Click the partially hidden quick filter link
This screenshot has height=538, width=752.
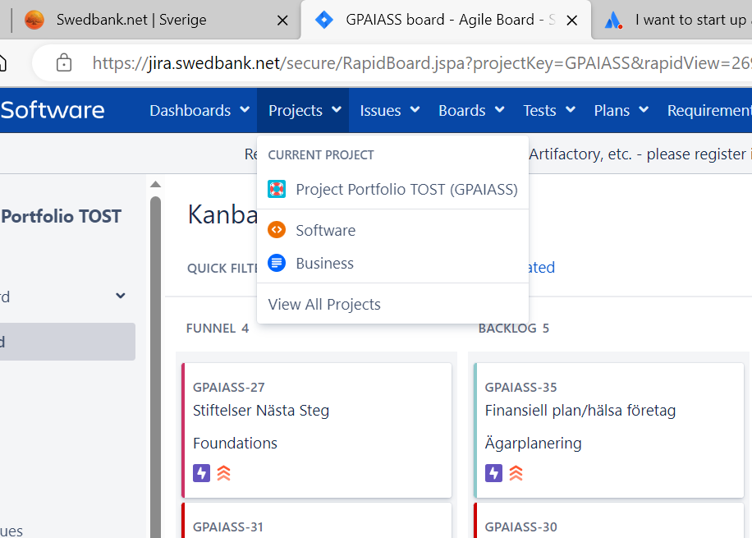[541, 267]
